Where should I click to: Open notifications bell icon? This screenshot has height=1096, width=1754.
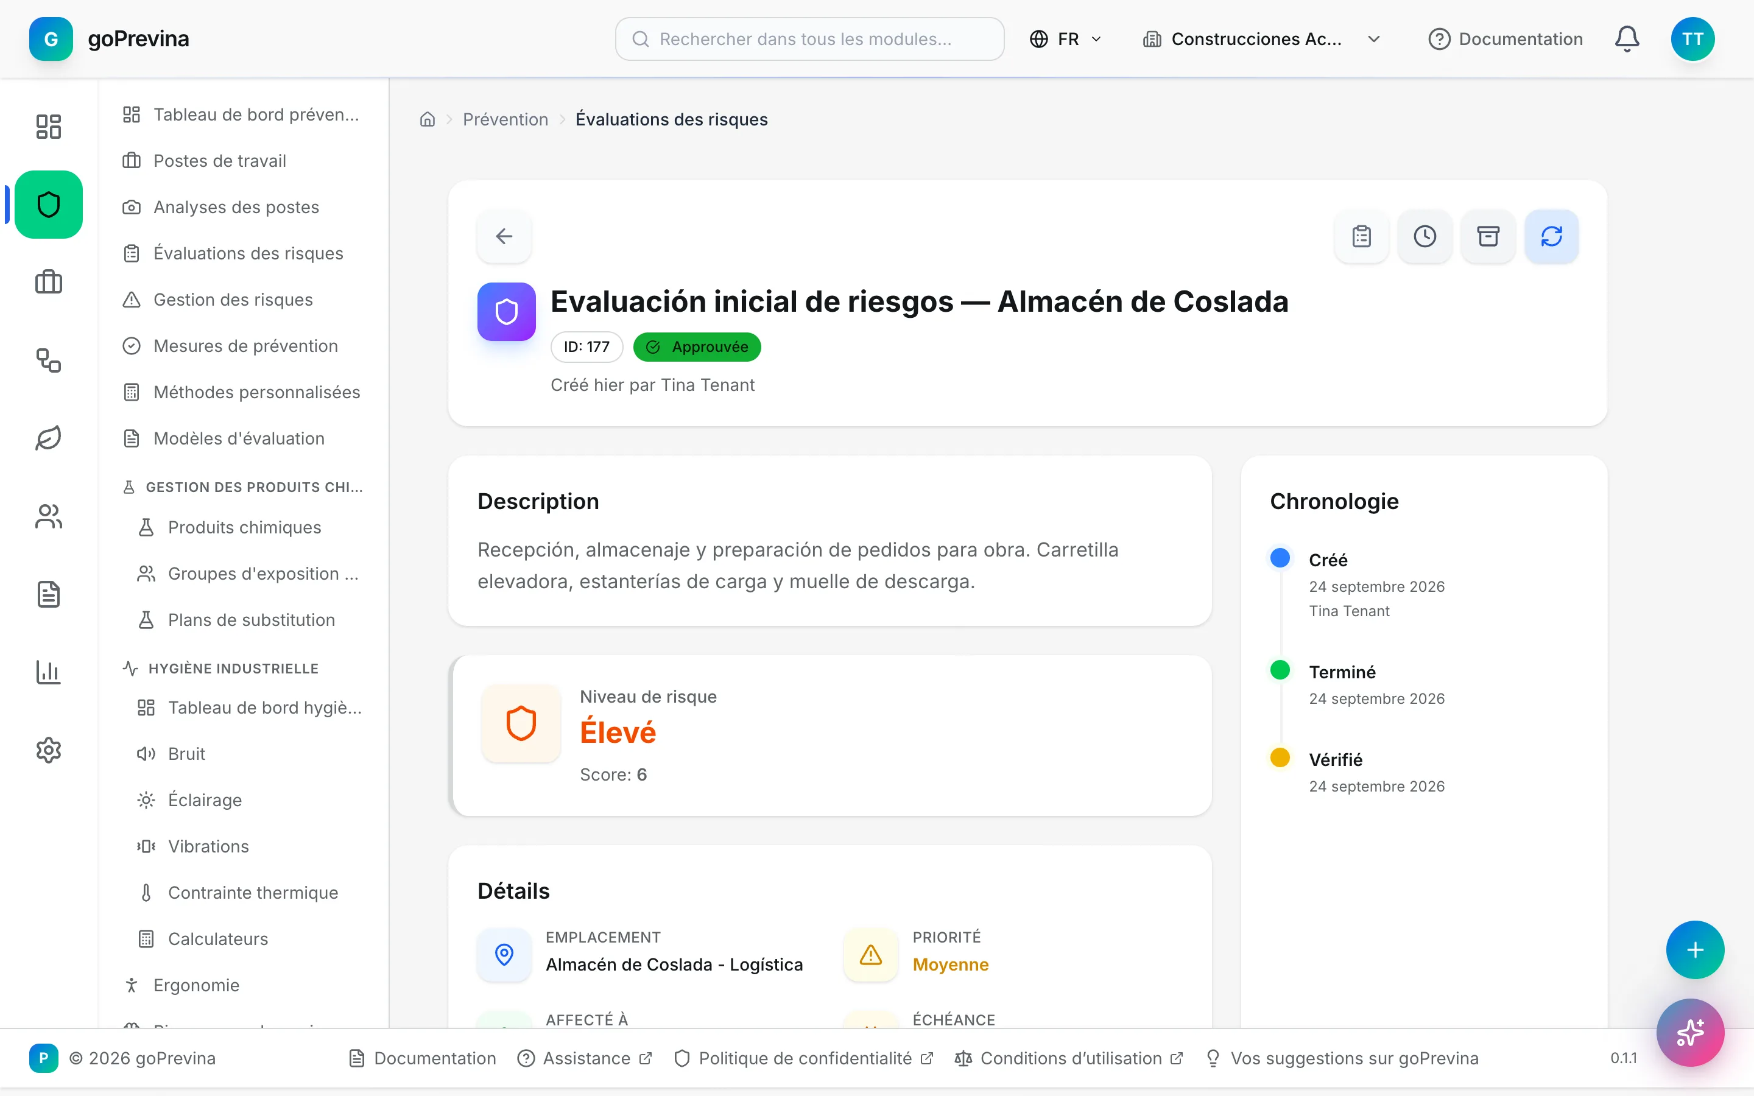click(1627, 39)
